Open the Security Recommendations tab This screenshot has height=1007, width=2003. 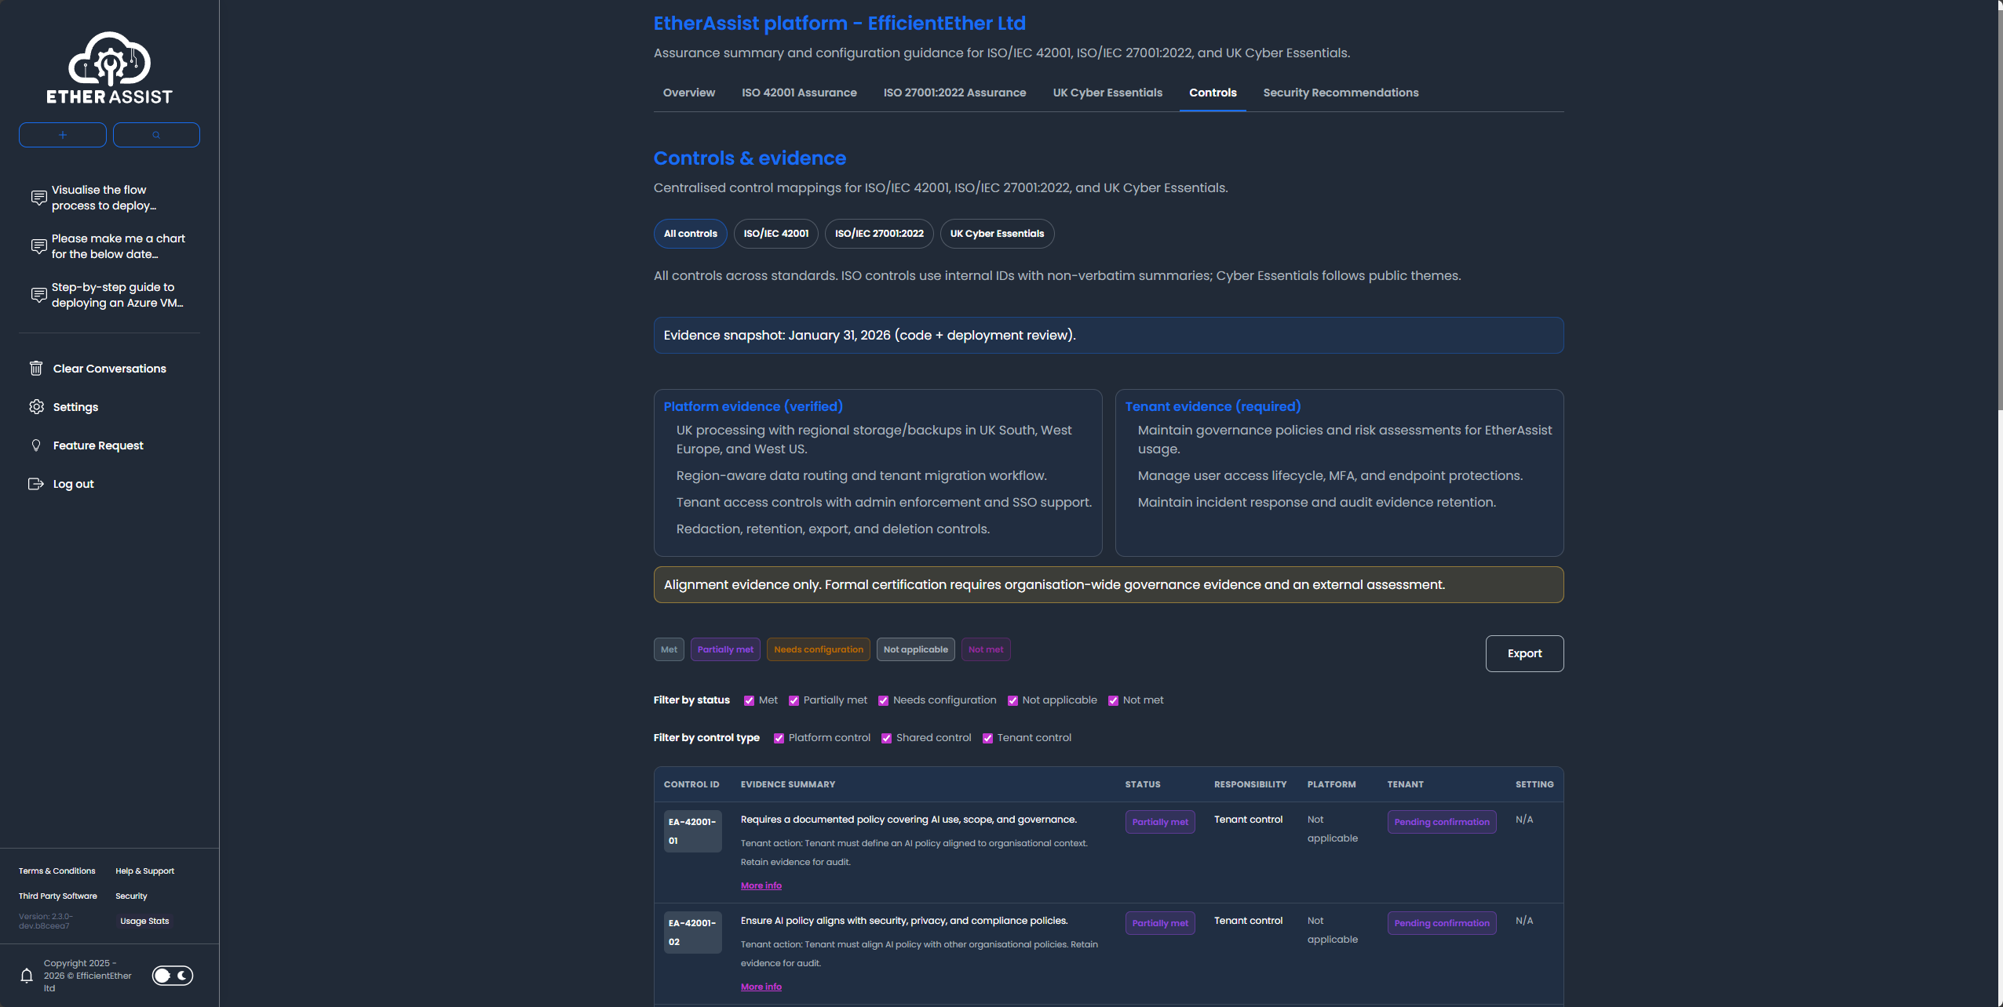tap(1341, 93)
